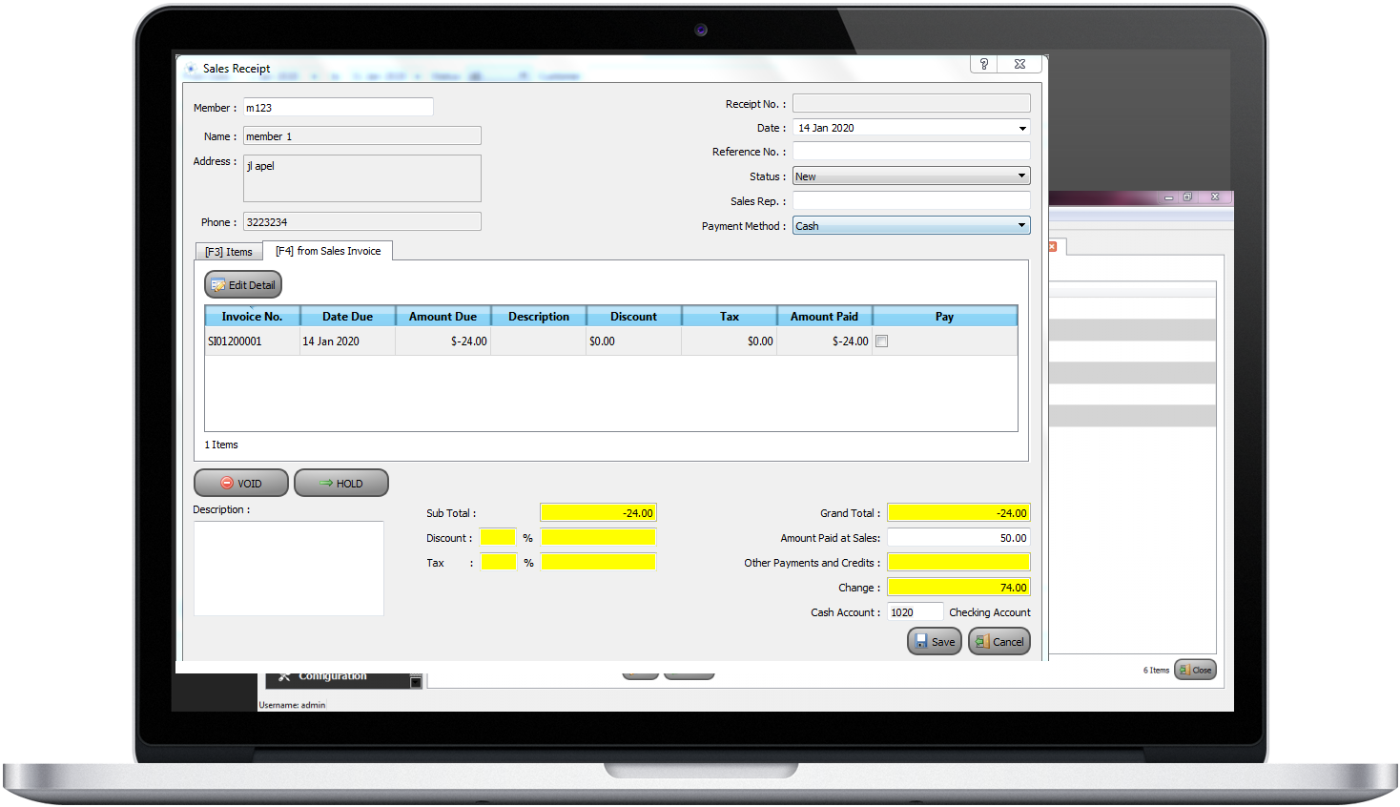Open the Date dropdown

point(1021,128)
